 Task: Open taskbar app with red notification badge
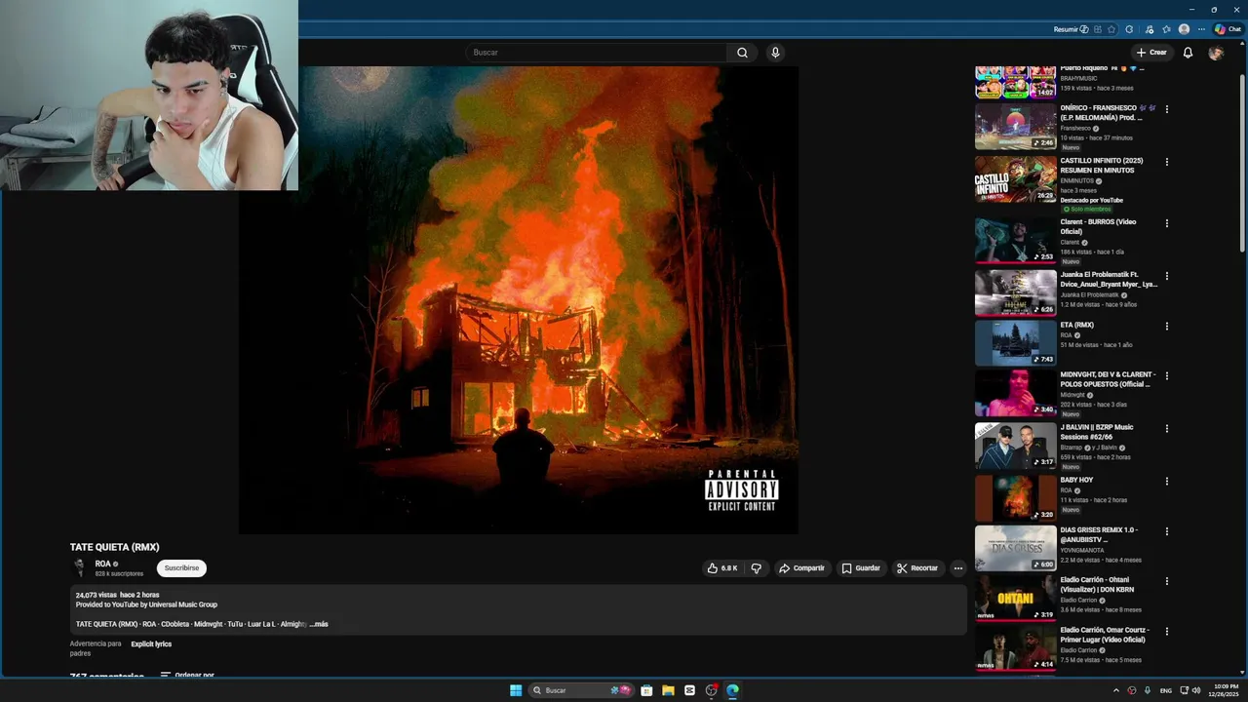pos(712,690)
